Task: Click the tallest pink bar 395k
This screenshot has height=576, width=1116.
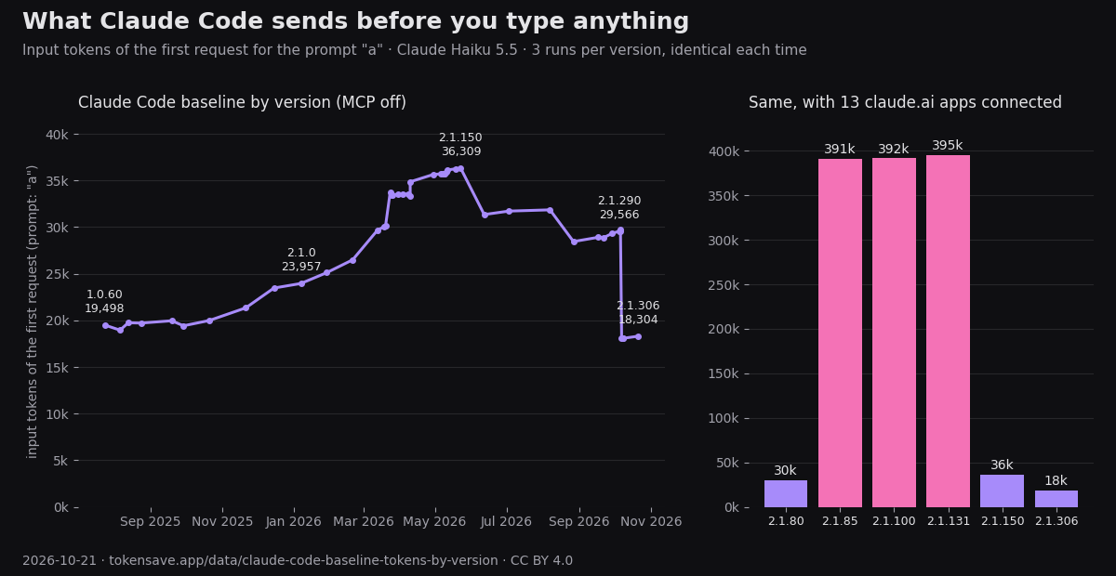Action: [948, 331]
